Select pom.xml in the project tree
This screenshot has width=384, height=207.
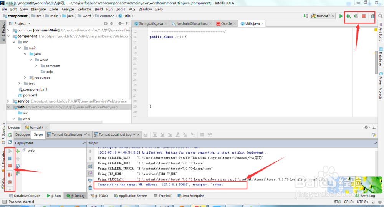tap(28, 95)
